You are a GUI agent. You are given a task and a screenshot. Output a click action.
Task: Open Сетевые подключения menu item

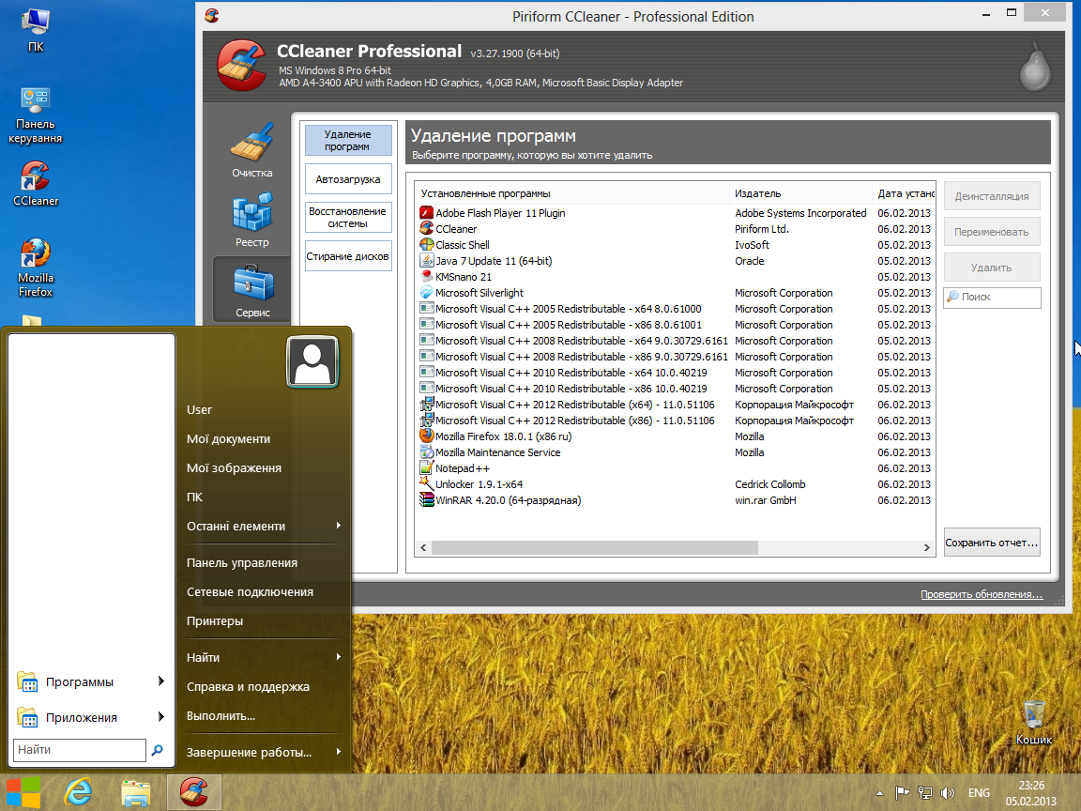tap(251, 591)
